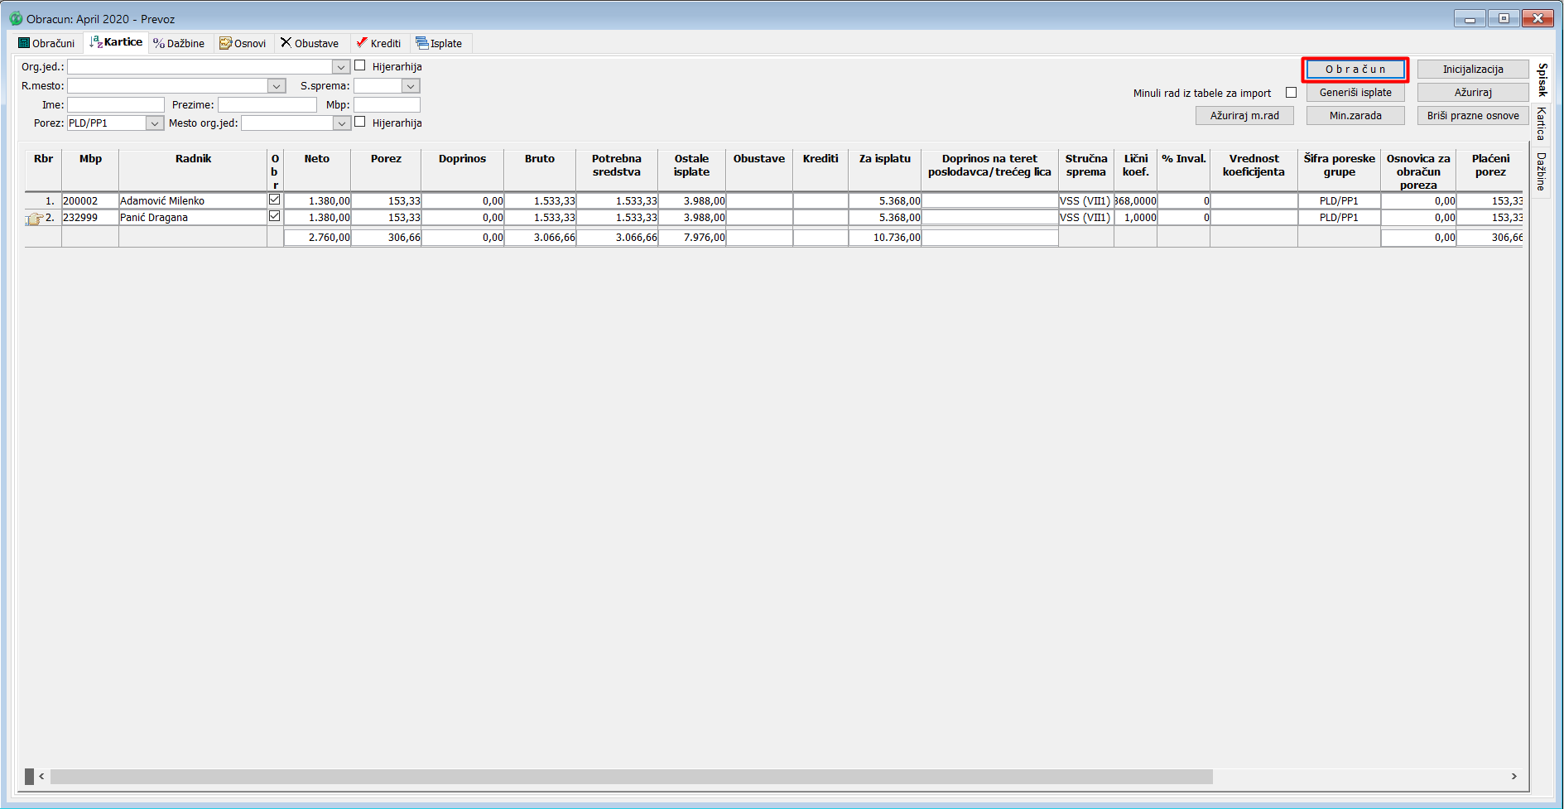This screenshot has height=809, width=1564.
Task: Toggle Minuli rad iz tabele za import
Action: (x=1291, y=93)
